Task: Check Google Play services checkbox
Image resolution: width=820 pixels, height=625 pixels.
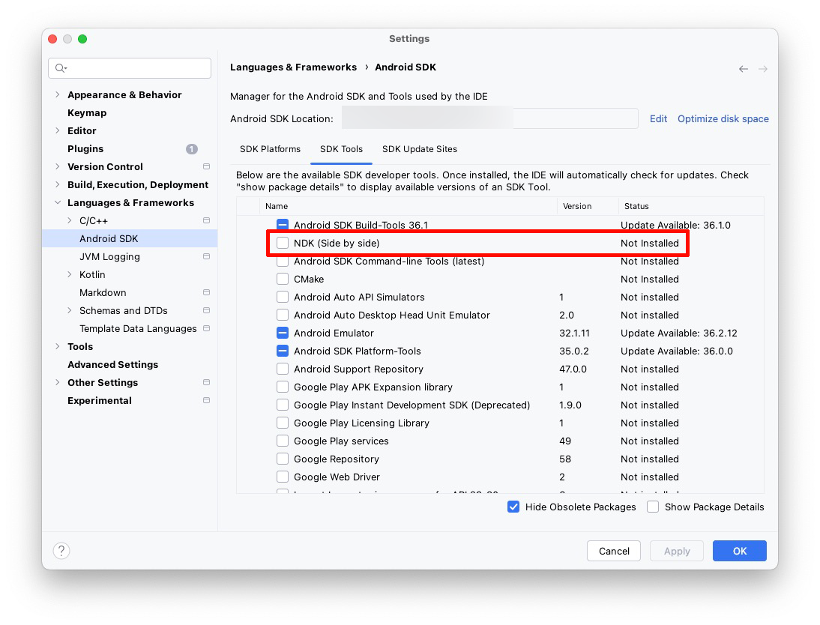Action: [x=283, y=441]
